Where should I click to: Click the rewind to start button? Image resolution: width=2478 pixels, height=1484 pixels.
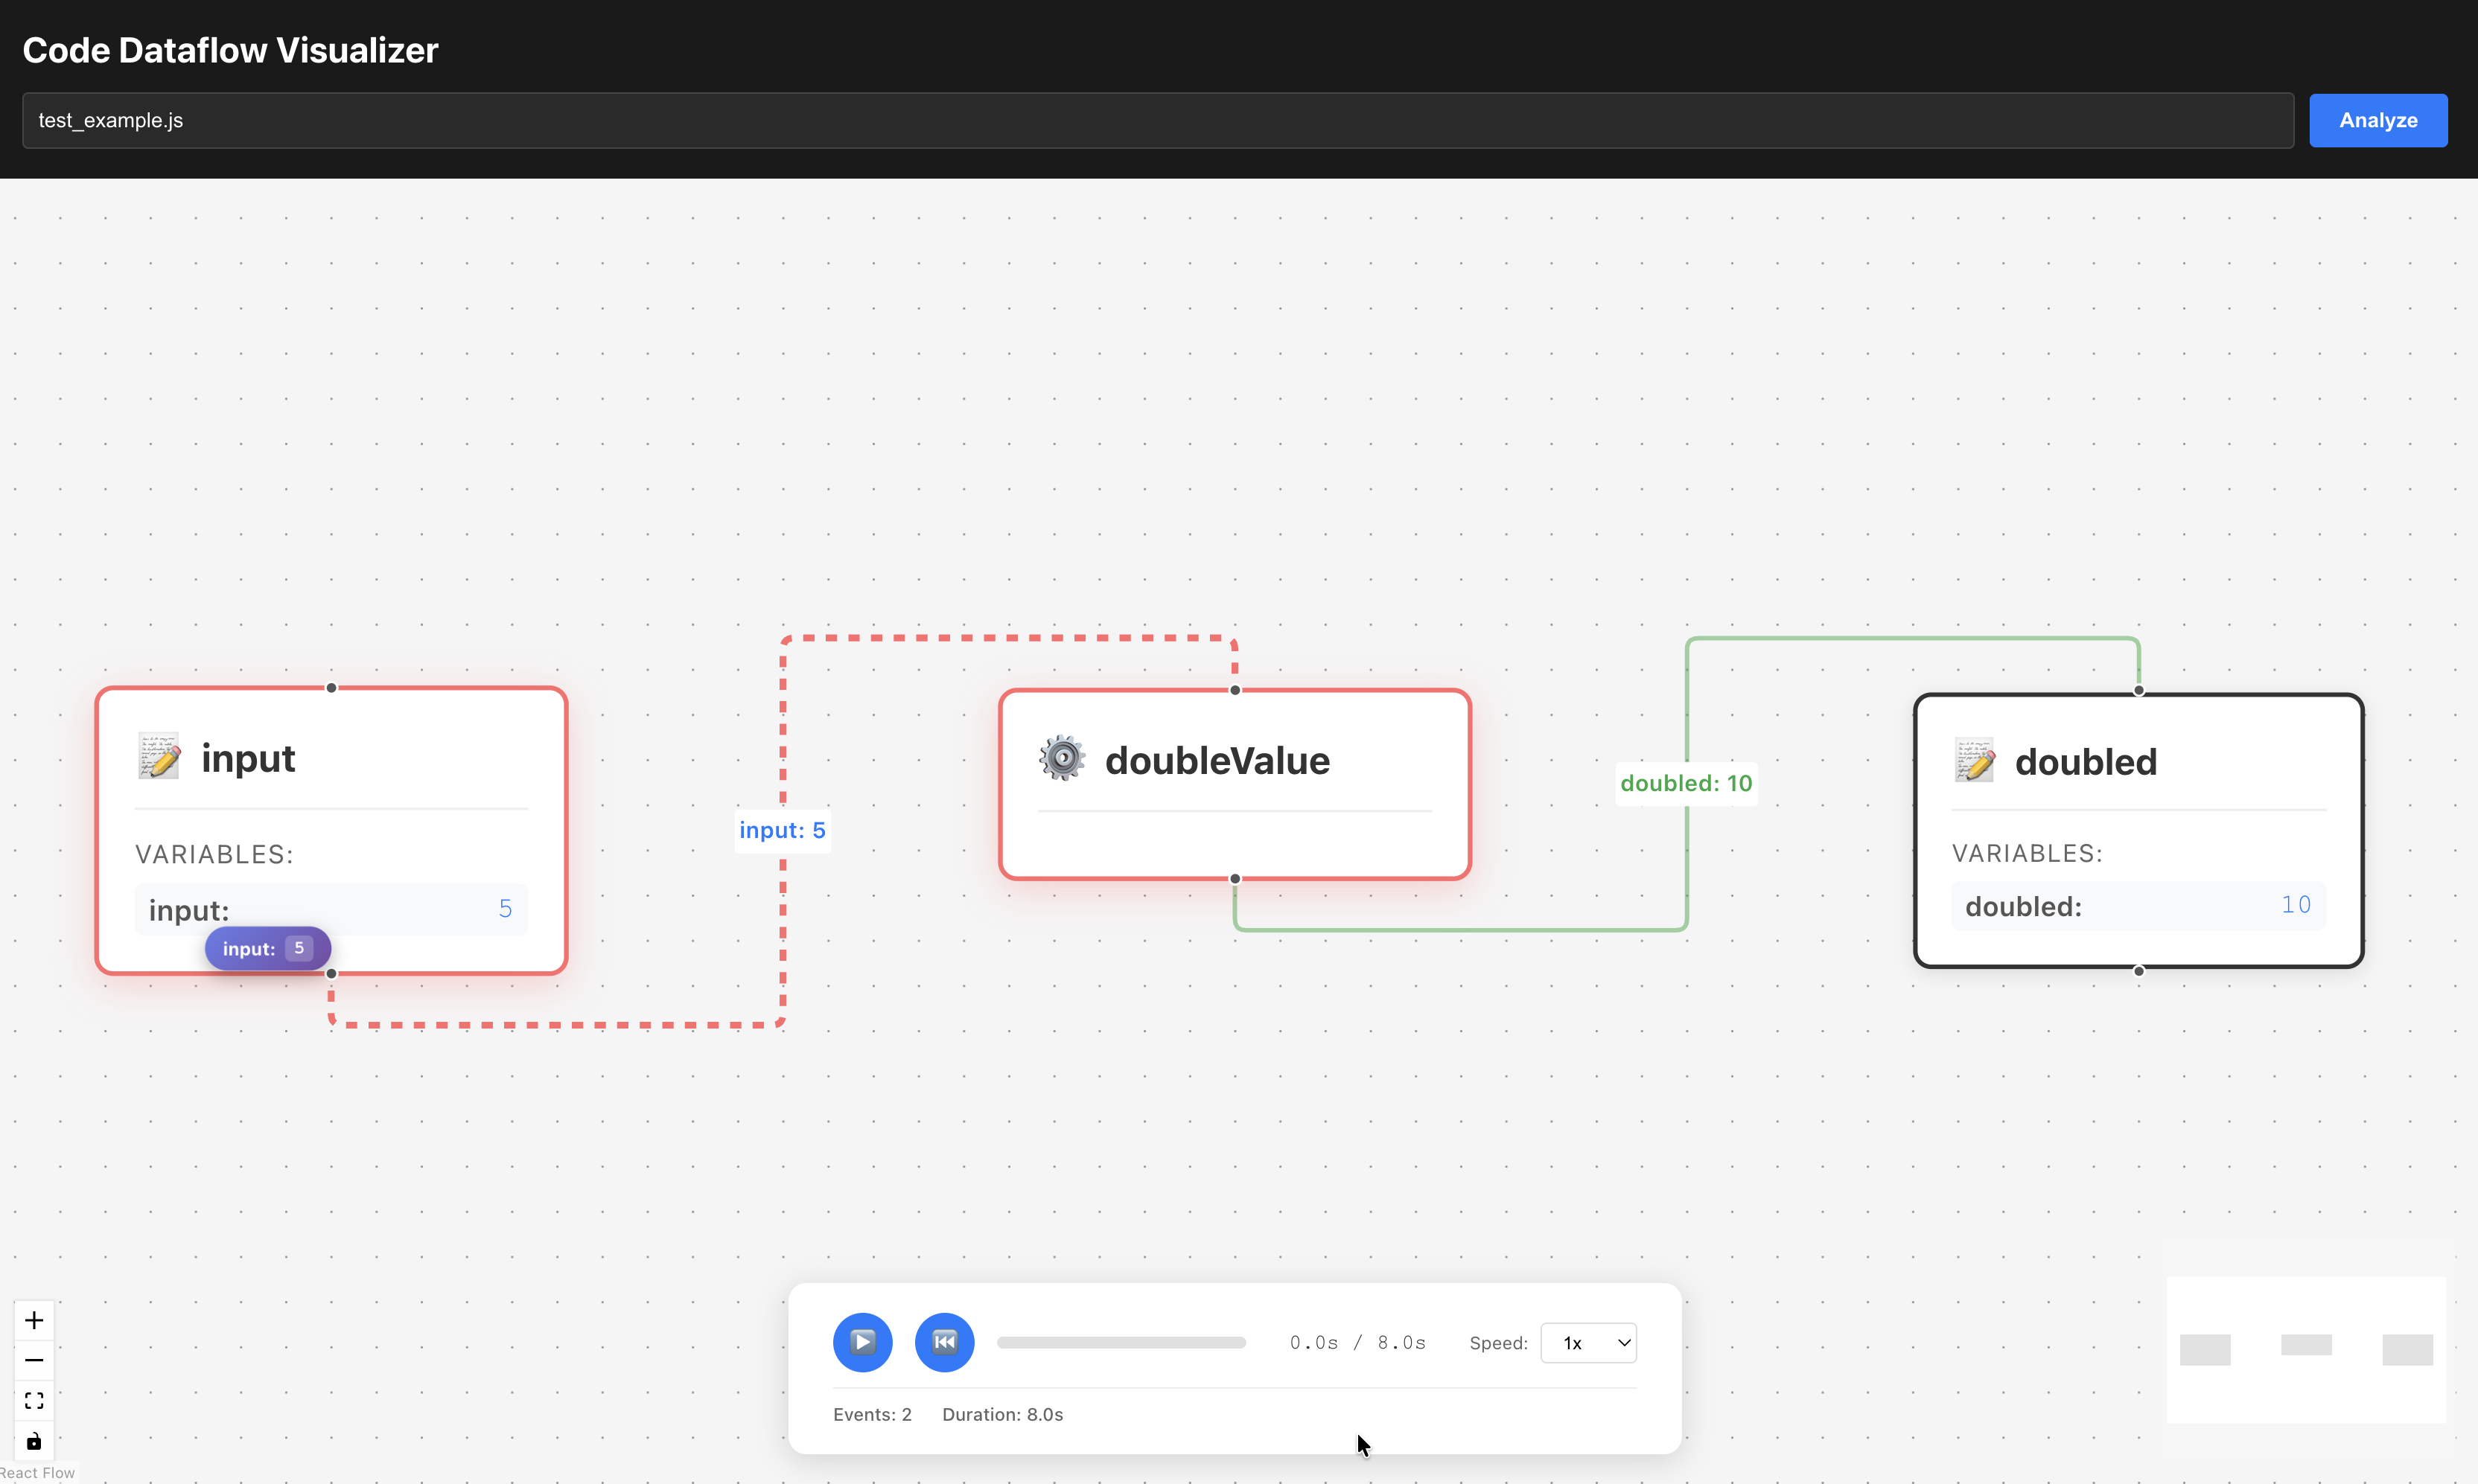(943, 1342)
